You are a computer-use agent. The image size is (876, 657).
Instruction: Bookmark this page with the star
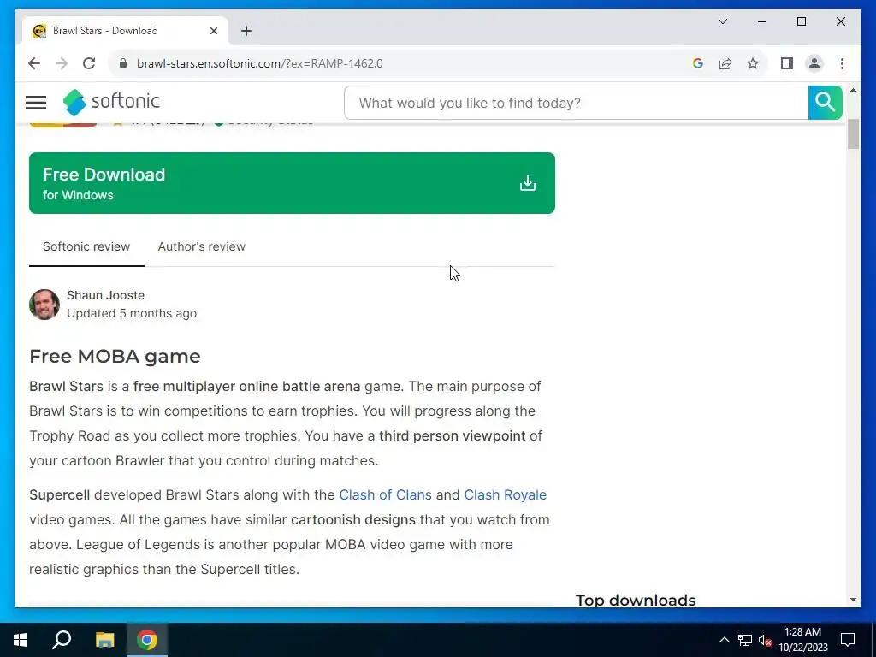point(753,63)
